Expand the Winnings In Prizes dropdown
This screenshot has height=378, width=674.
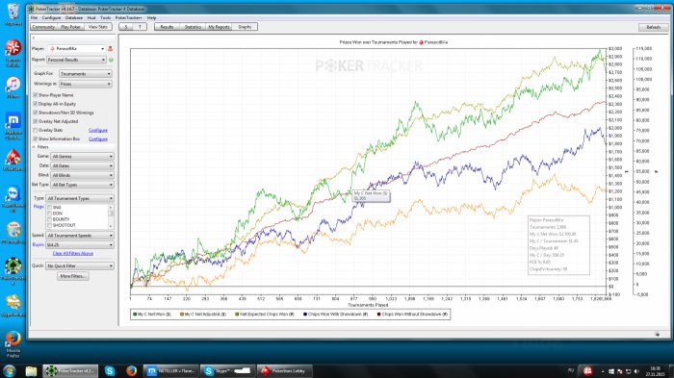86,84
